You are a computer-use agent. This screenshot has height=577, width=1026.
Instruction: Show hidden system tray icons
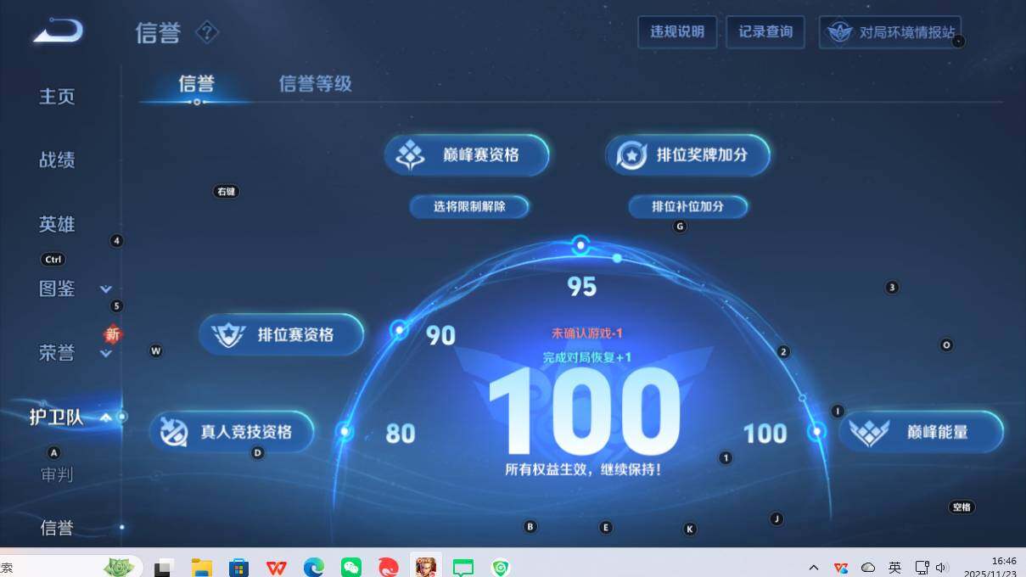click(x=813, y=568)
